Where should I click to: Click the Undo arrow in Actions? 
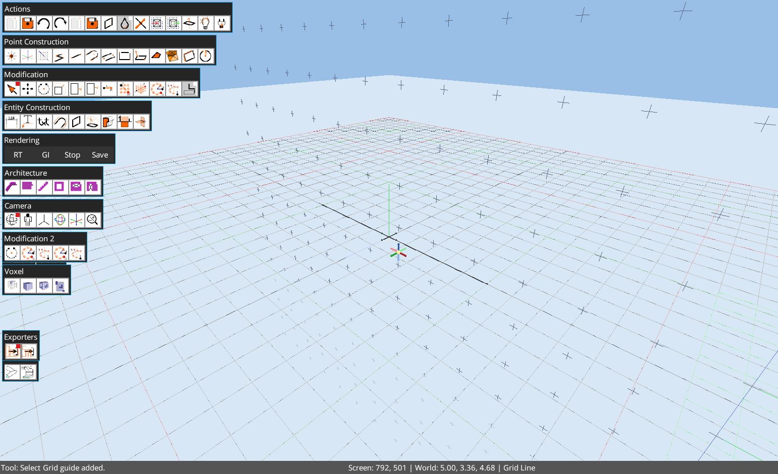44,23
